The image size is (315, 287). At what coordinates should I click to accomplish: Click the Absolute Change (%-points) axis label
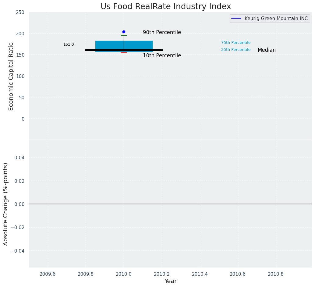pos(6,204)
